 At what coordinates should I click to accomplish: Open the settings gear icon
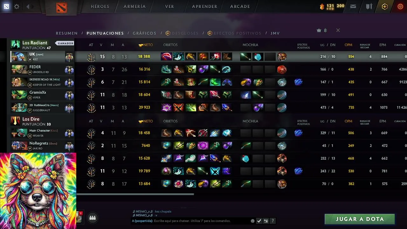pyautogui.click(x=17, y=6)
